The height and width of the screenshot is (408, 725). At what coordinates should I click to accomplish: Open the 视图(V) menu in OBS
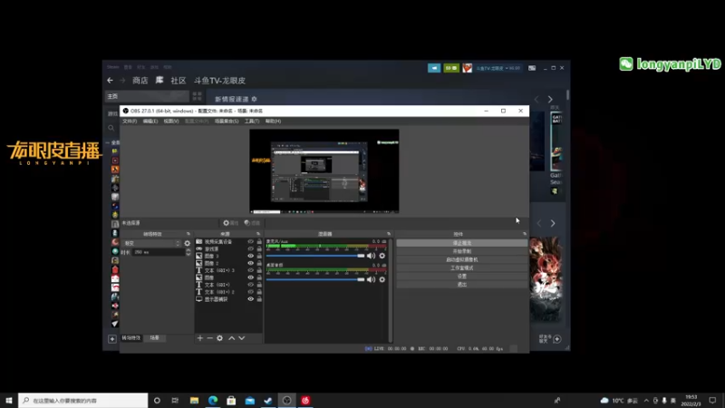coord(171,121)
